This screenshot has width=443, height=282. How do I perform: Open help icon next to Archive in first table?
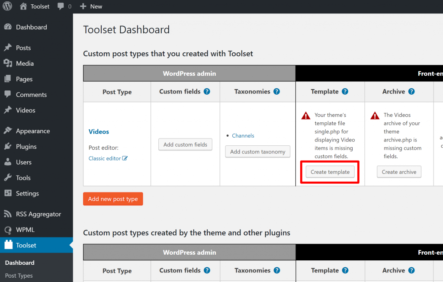(411, 91)
